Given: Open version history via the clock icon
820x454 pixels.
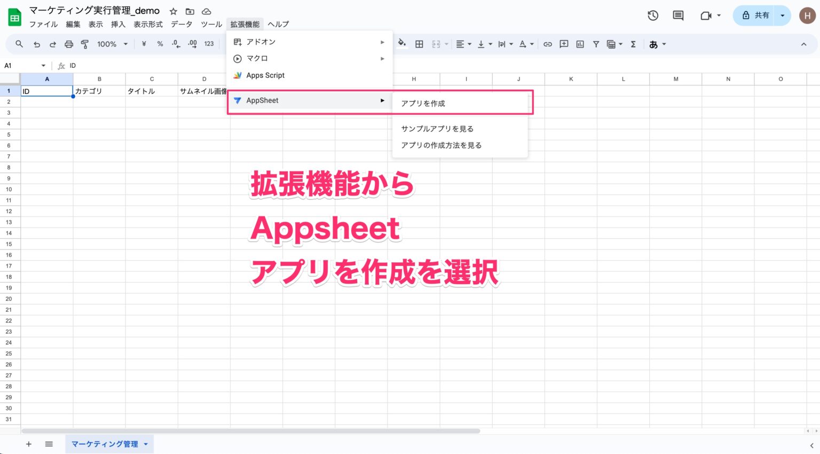Looking at the screenshot, I should click(x=652, y=15).
